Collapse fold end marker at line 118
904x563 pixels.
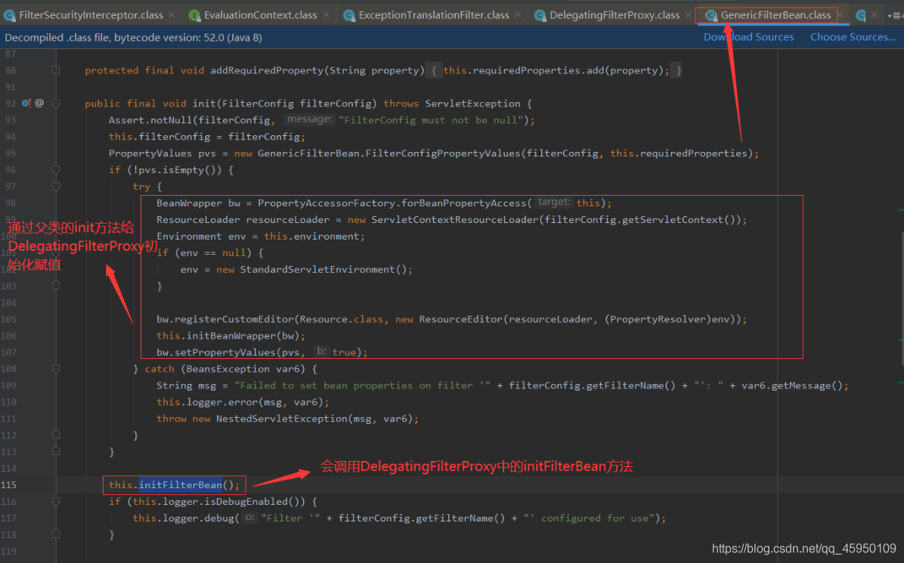pyautogui.click(x=56, y=535)
